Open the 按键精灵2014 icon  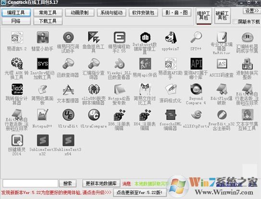click(x=17, y=140)
